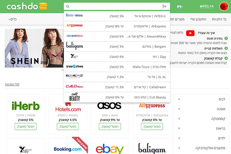Click the EL AL logo in suggestions

click(74, 76)
